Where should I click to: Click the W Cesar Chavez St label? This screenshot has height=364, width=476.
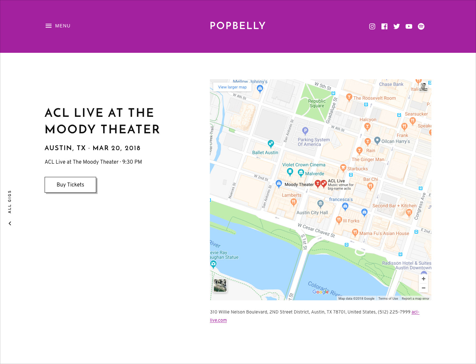tap(316, 231)
